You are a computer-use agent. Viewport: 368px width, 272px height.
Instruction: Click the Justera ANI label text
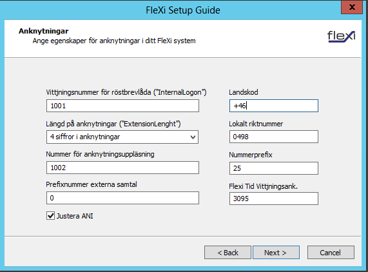click(75, 216)
